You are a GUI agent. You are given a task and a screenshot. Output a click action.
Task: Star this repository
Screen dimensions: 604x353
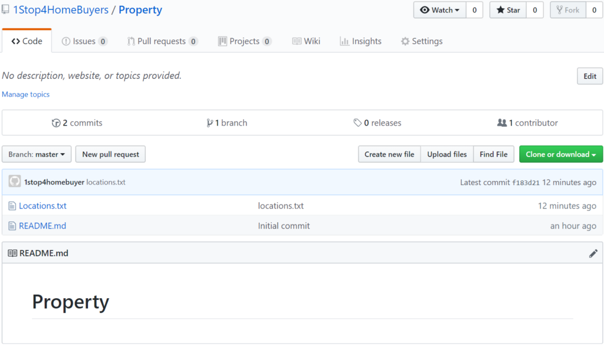pos(508,10)
